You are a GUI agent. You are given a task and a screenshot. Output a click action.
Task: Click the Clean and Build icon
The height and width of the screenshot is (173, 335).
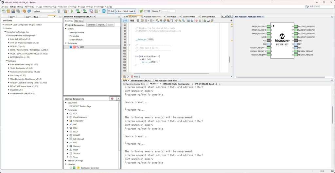click(x=65, y=11)
